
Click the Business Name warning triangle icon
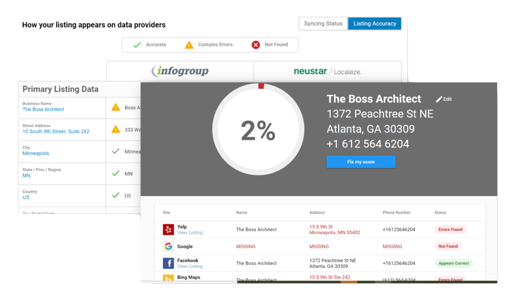point(116,107)
